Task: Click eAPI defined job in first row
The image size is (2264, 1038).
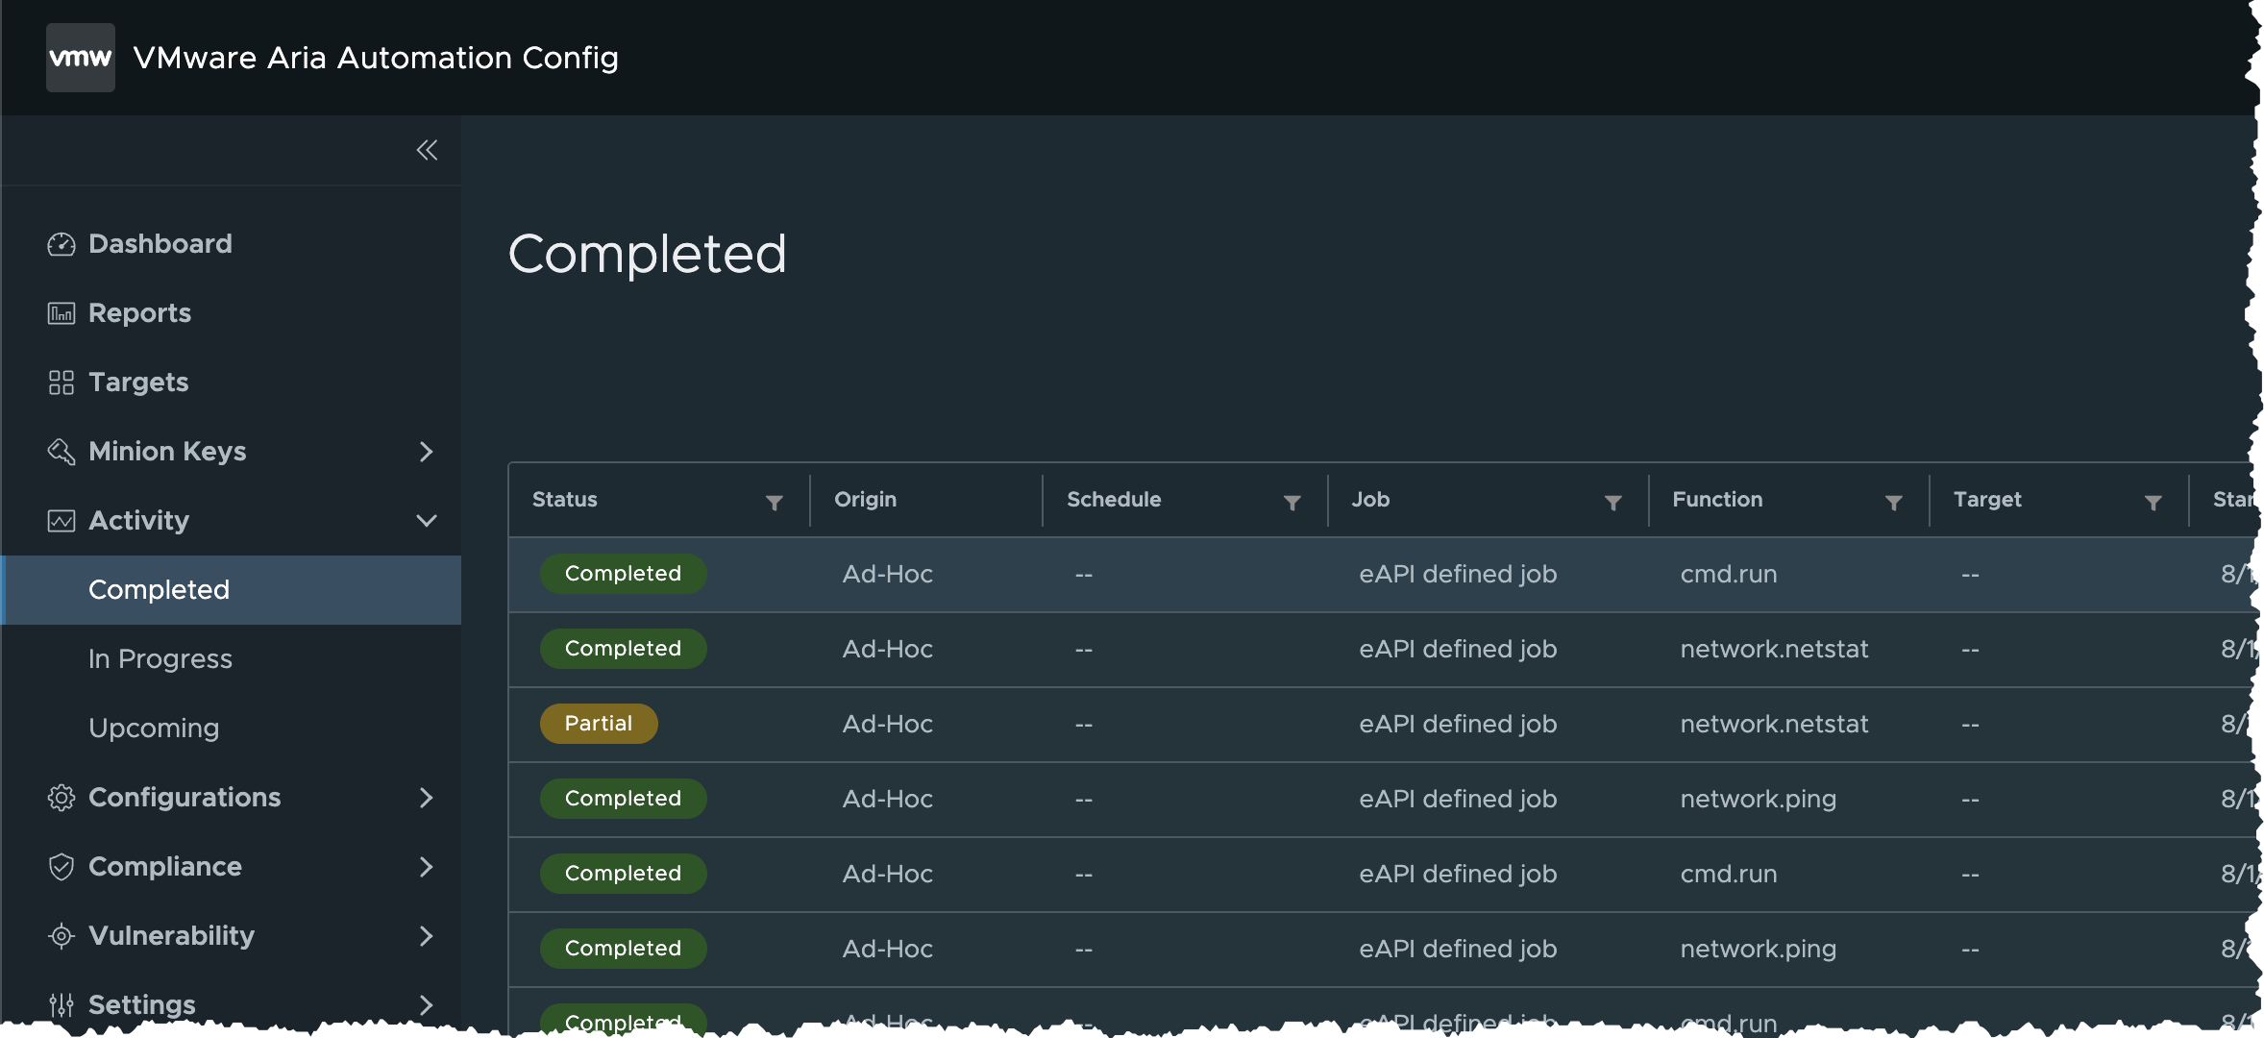Action: pyautogui.click(x=1458, y=574)
